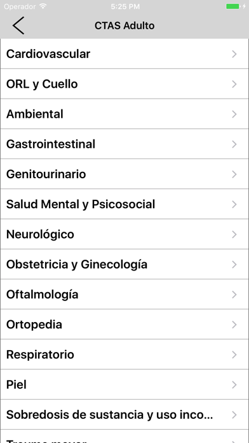
Task: Tap the chevron beside Genitourinario
Action: pyautogui.click(x=234, y=174)
